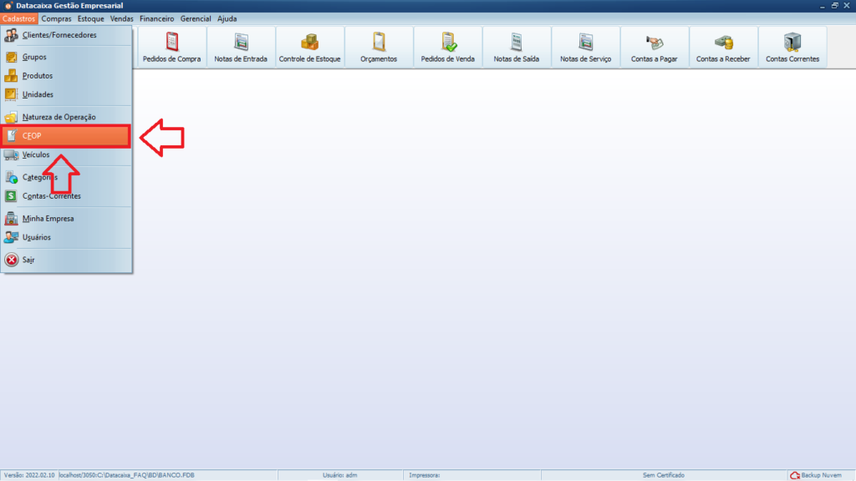The width and height of the screenshot is (856, 481).
Task: Open the Contas Correntes toolbar icon
Action: 792,48
